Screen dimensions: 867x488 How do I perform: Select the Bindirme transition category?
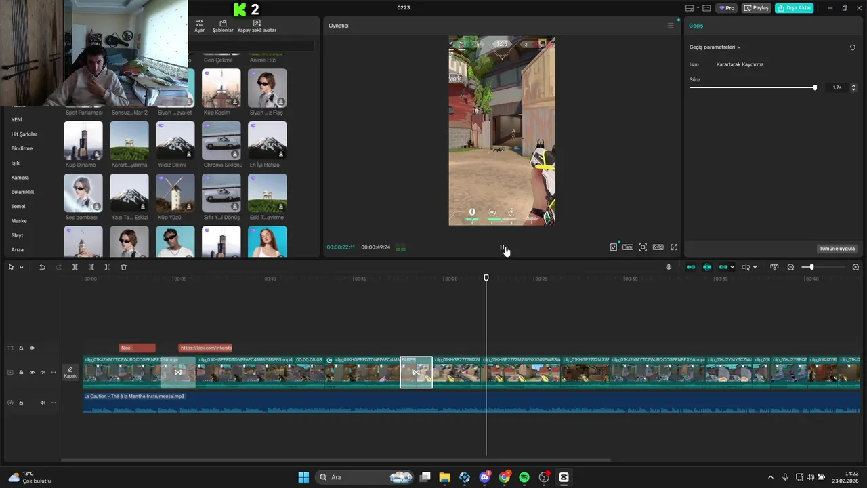[x=22, y=148]
